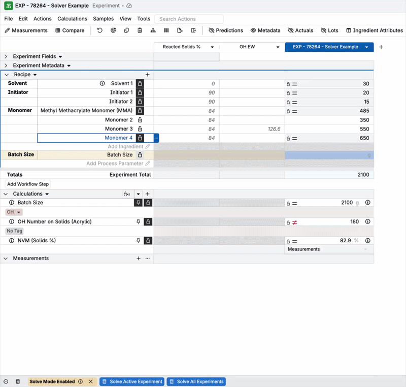Click the trash delete icon in the toolbar
406x387 pixels.
pyautogui.click(x=140, y=30)
